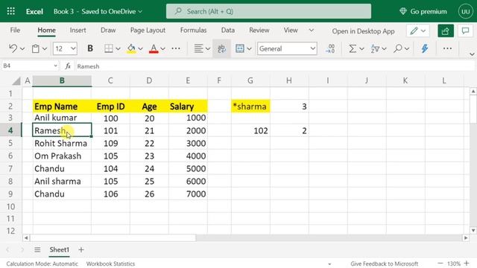This screenshot has width=477, height=268.
Task: Open the File menu
Action: (x=15, y=30)
